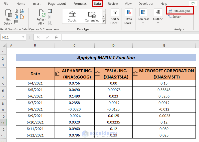
Task: Switch to the Insert tab
Action: point(36,3)
